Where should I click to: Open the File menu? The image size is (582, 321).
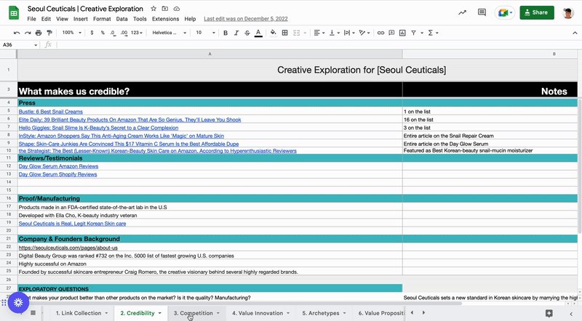(x=31, y=19)
